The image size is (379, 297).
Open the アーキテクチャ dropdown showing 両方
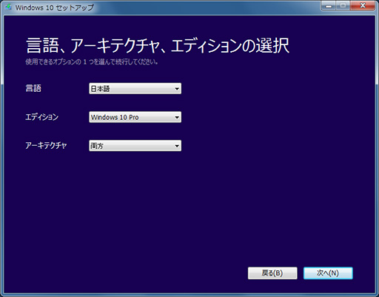point(135,145)
